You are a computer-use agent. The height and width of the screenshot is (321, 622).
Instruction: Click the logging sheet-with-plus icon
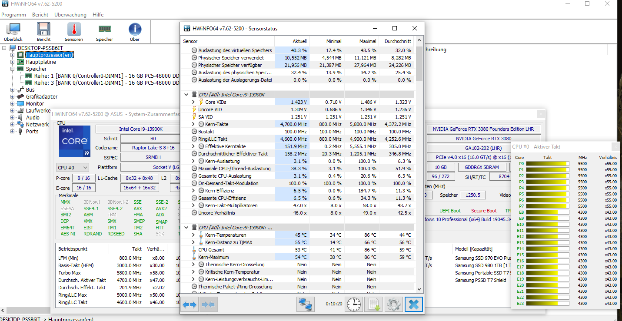point(373,304)
